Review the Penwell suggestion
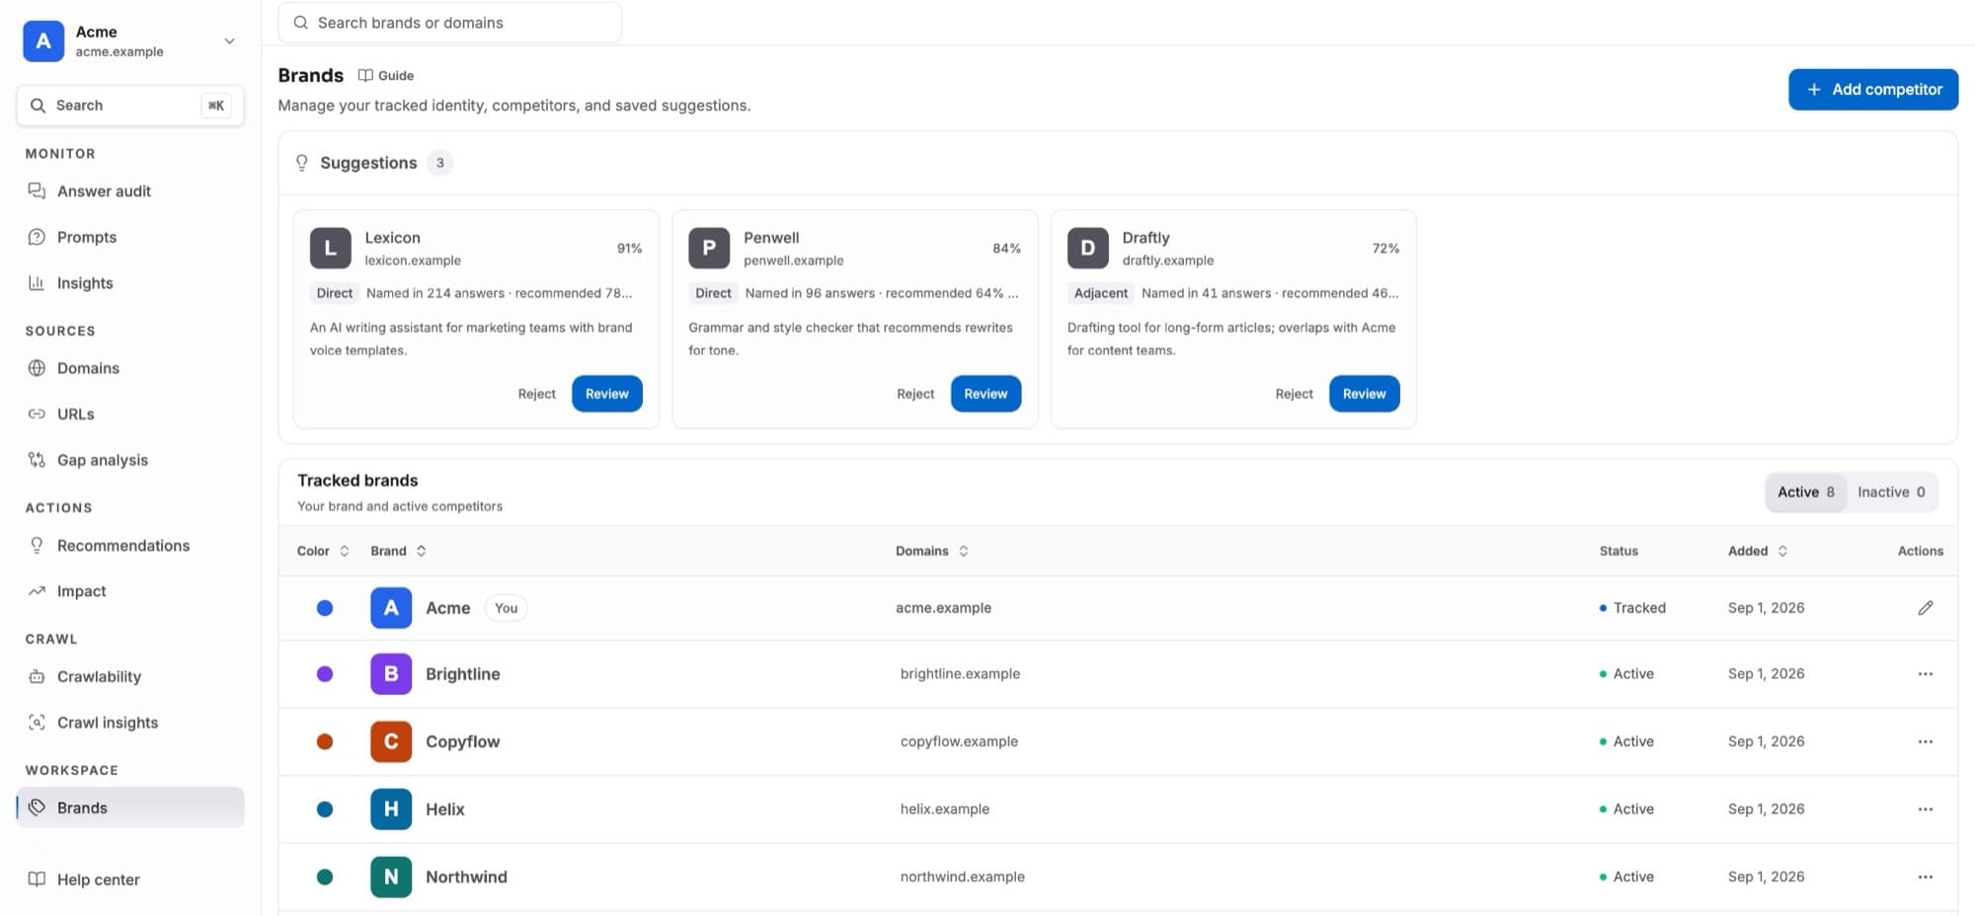1975x916 pixels. 986,394
